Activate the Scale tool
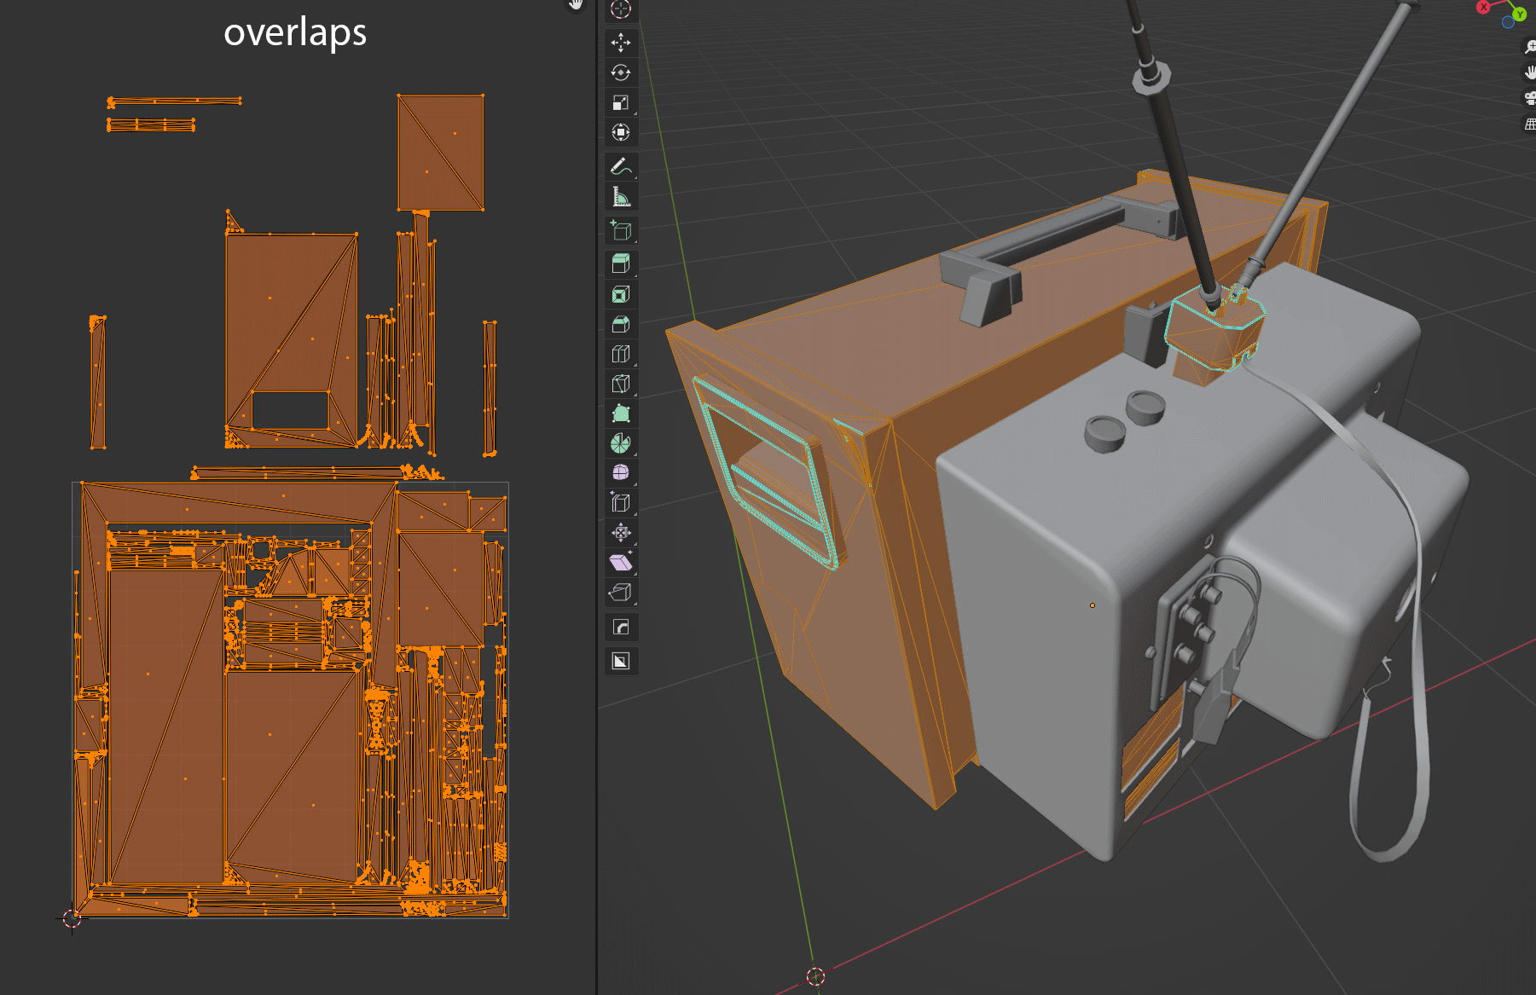 (x=621, y=102)
